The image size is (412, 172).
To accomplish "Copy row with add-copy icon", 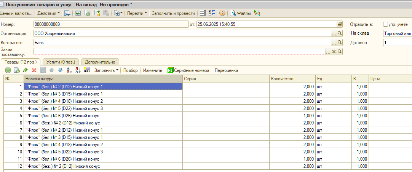I will (x=17, y=70).
